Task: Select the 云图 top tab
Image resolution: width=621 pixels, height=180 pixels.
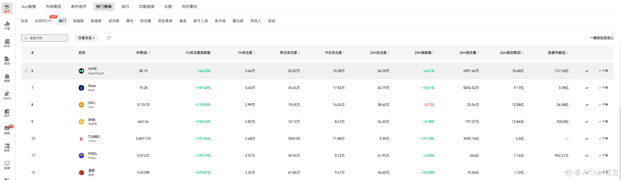Action: point(168,7)
